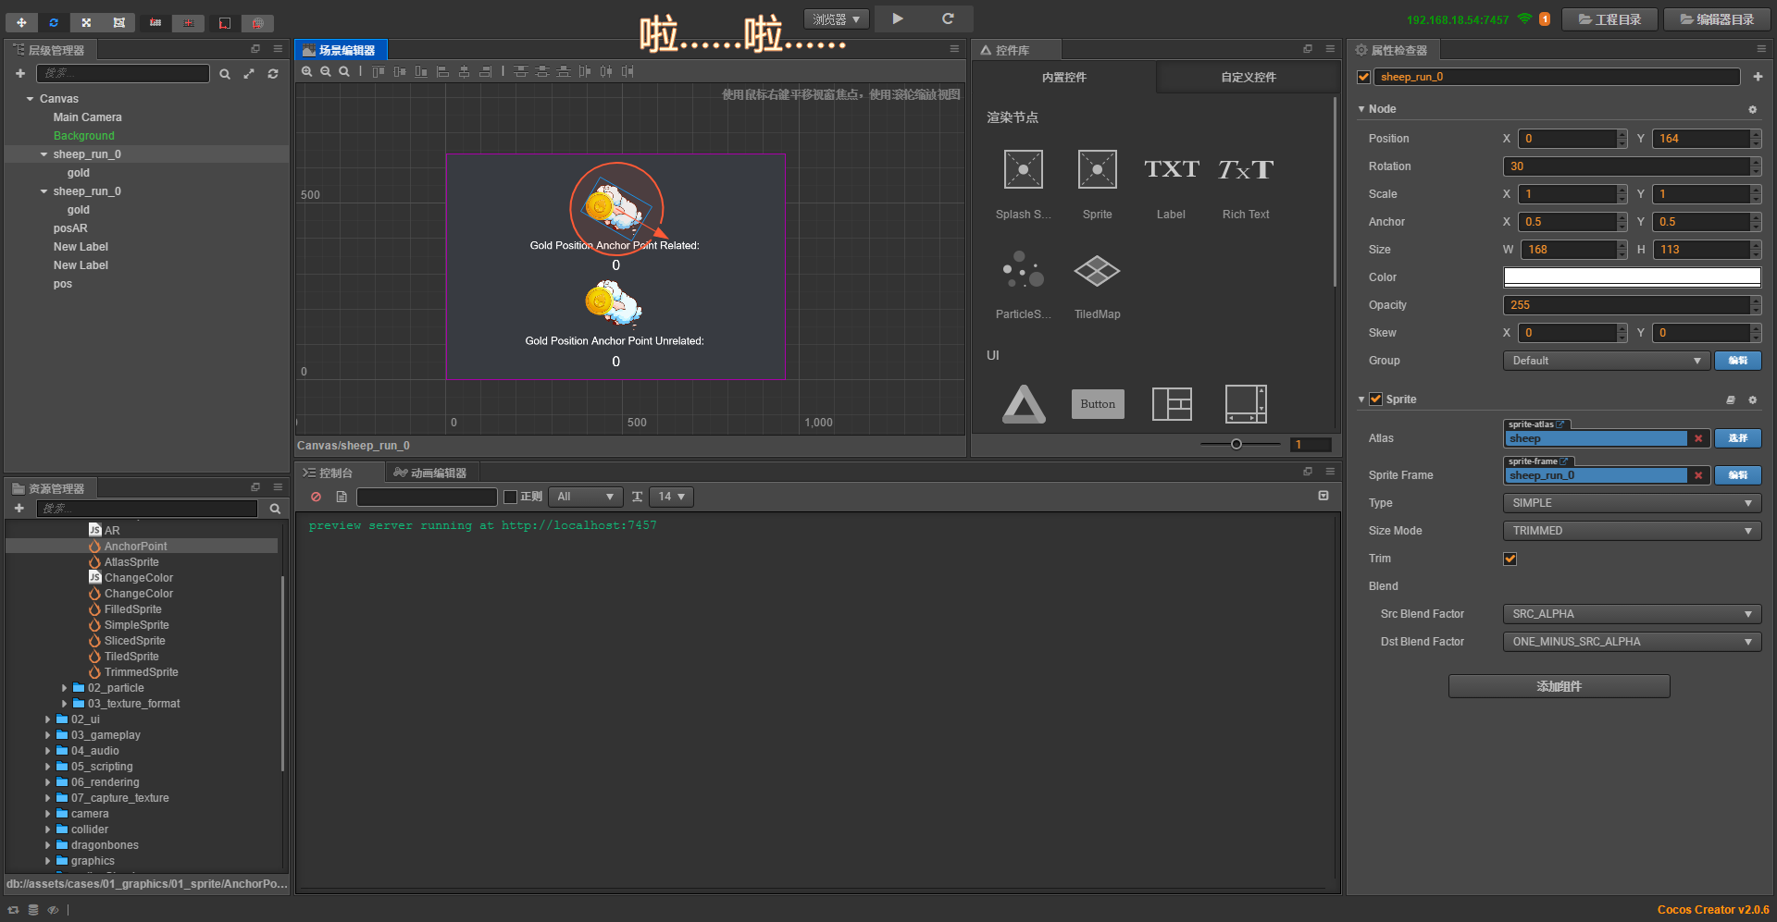
Task: Open the Size Mode TRIMMED dropdown
Action: tap(1632, 531)
